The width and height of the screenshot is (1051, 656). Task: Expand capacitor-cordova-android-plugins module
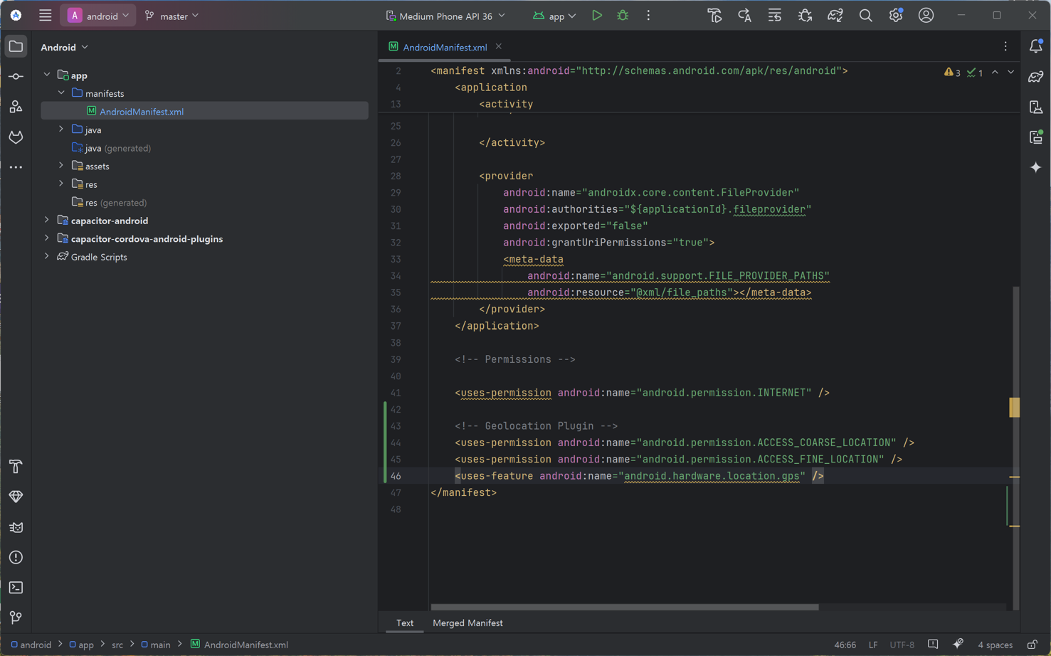47,238
